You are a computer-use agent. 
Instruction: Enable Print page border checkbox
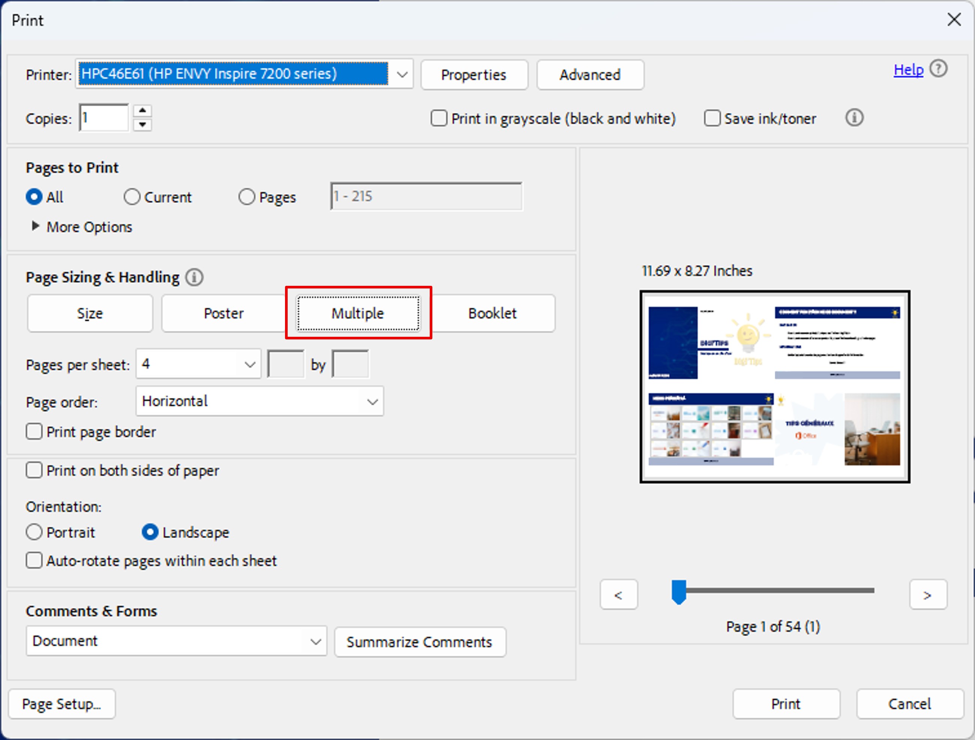[x=34, y=431]
